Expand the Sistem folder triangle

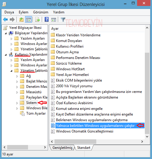[17, 103]
